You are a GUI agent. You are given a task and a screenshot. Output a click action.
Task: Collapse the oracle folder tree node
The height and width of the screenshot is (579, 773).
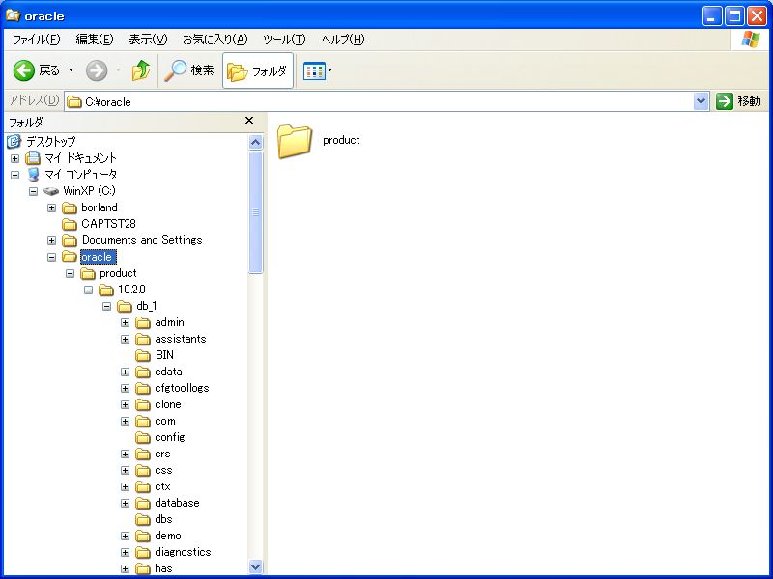click(x=51, y=258)
